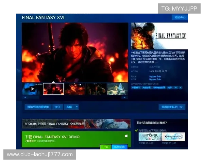The width and height of the screenshot is (204, 163).
Task: Open the FINAL FANTASY franchise banner
Action: point(76,124)
